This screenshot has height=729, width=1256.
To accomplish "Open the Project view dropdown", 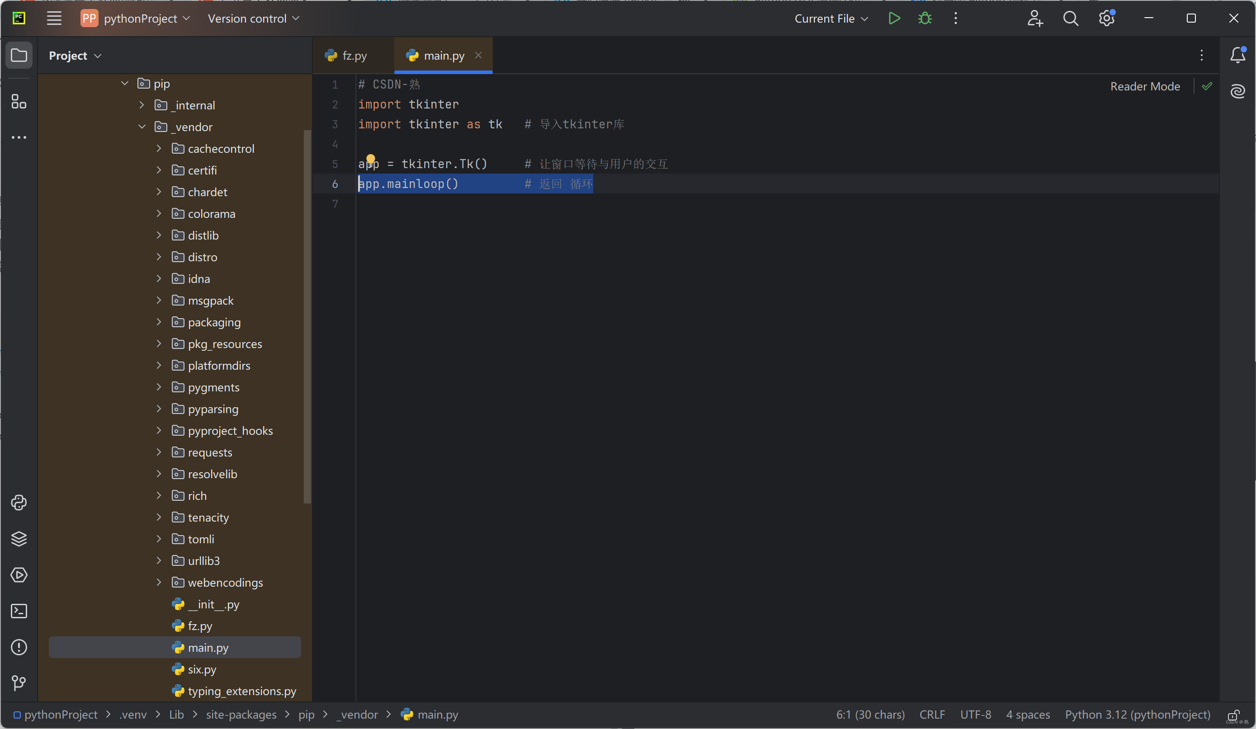I will click(75, 55).
